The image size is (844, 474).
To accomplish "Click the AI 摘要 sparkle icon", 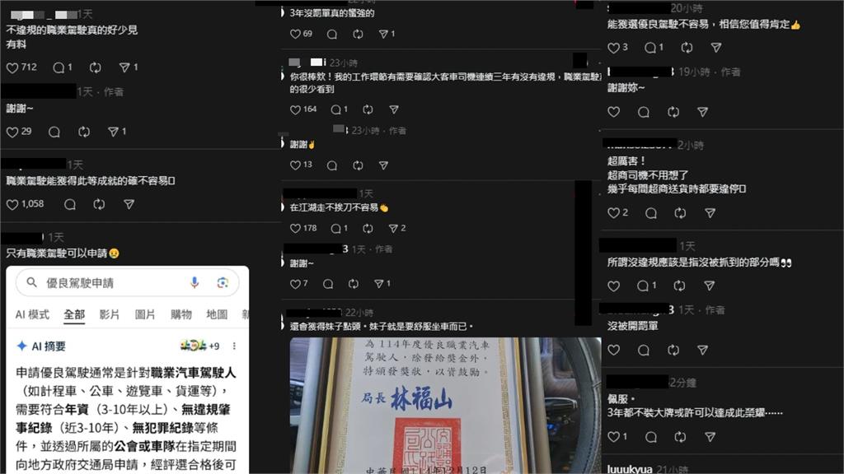I will (x=21, y=346).
